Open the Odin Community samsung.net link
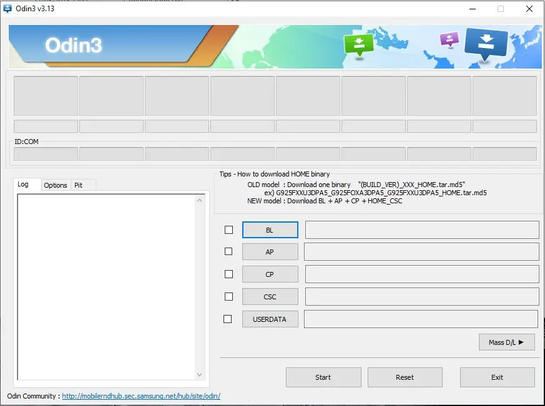Viewport: 545px width, 406px height. point(141,396)
